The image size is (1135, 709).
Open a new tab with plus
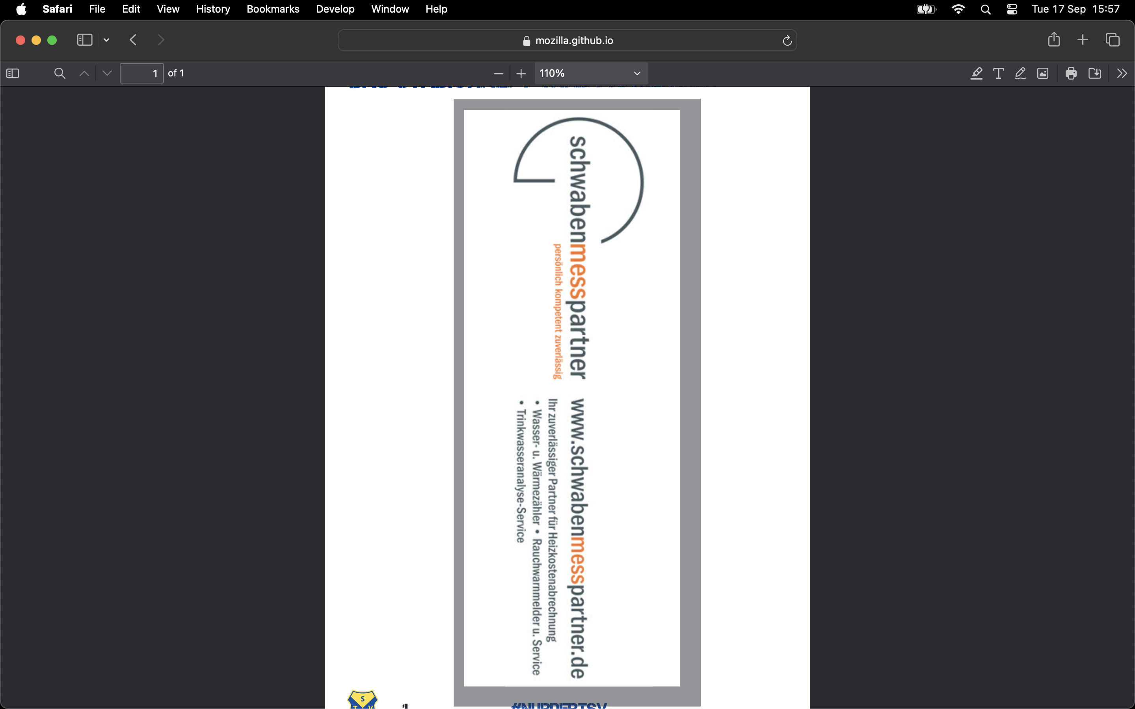coord(1083,40)
